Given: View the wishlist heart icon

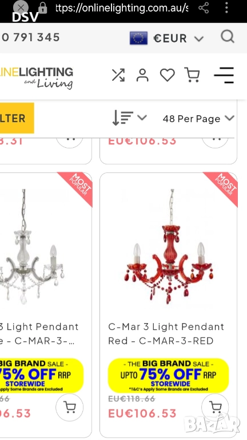Looking at the screenshot, I should point(168,75).
